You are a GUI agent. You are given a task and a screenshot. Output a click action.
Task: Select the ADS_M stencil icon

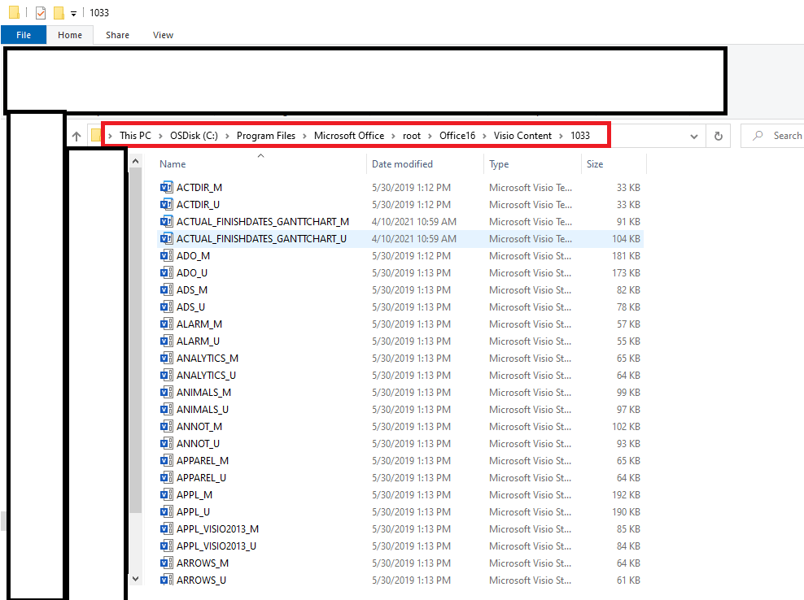click(x=166, y=290)
